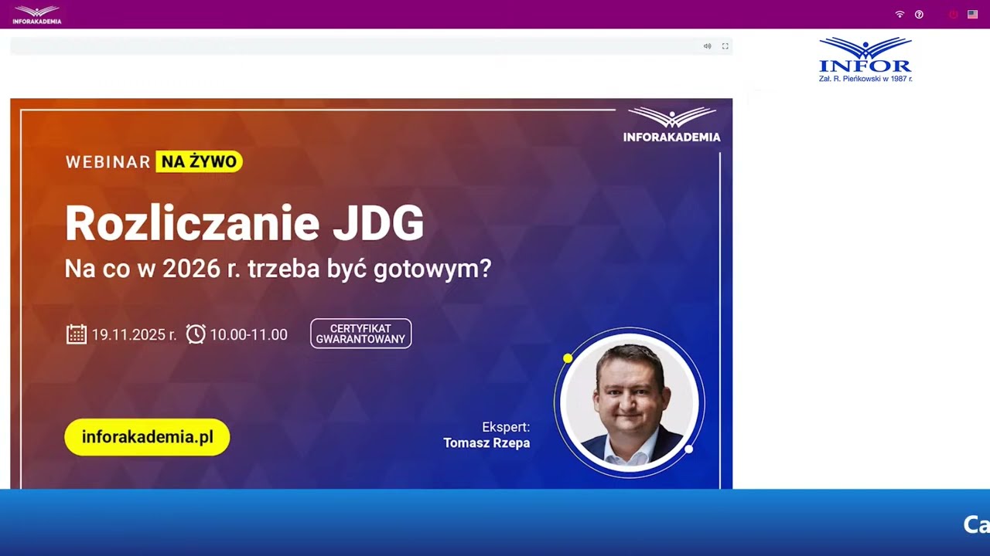The width and height of the screenshot is (990, 556).
Task: Click the Inforakademia logo in the header
Action: tap(37, 15)
